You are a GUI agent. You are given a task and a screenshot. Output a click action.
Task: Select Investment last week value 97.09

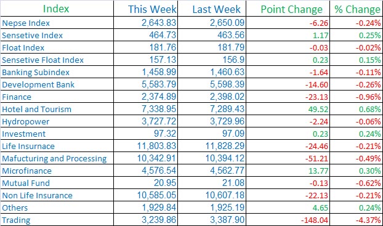(233, 134)
